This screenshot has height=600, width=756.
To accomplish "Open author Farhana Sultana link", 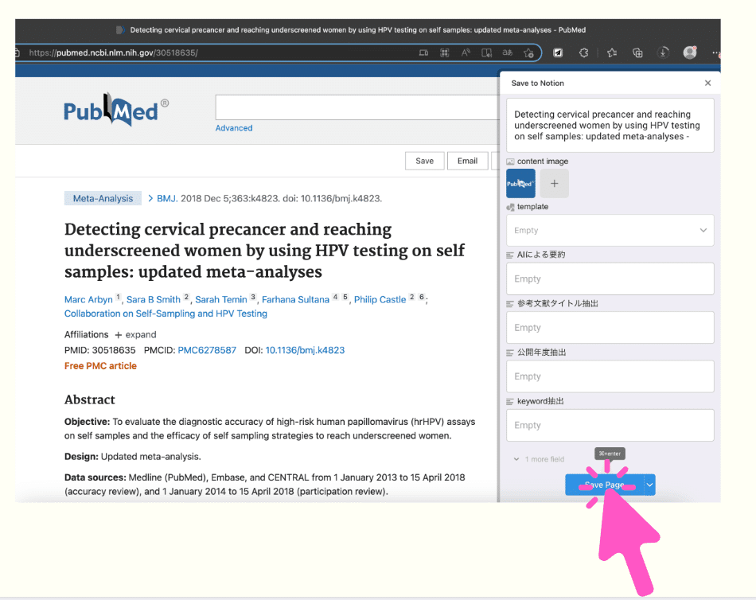I will click(295, 299).
